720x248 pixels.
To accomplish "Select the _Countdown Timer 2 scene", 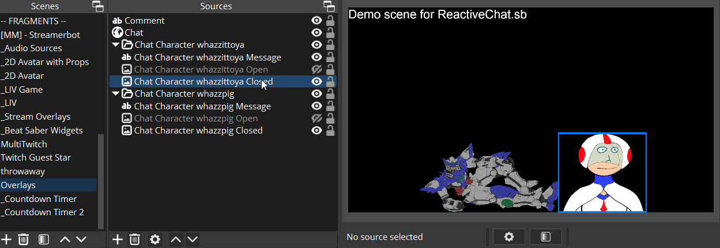I will click(48, 212).
